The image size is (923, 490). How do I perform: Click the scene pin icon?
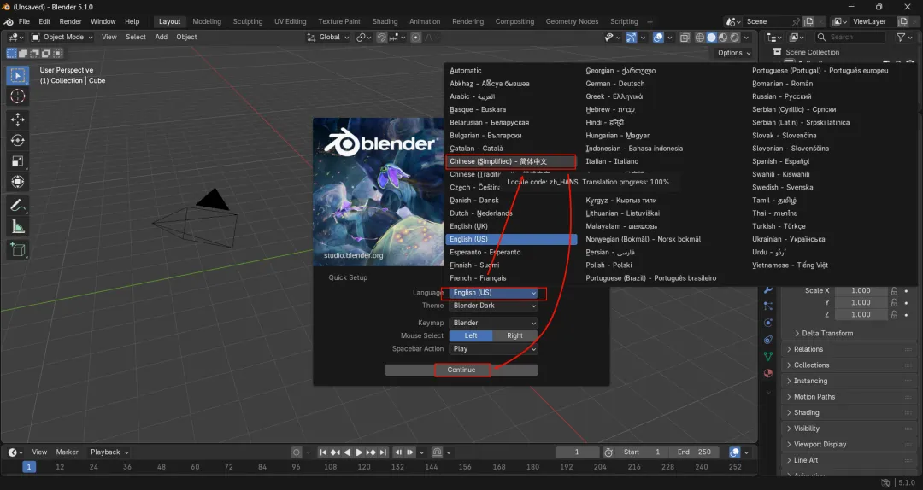tap(796, 21)
